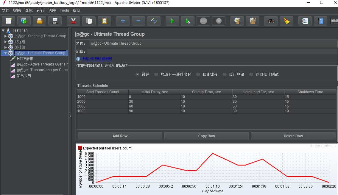Screen dimensions: 338x195
Task: Click the Initial Delay, sec column header
Action: [x=155, y=92]
